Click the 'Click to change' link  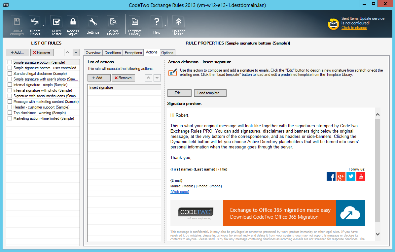pyautogui.click(x=354, y=28)
